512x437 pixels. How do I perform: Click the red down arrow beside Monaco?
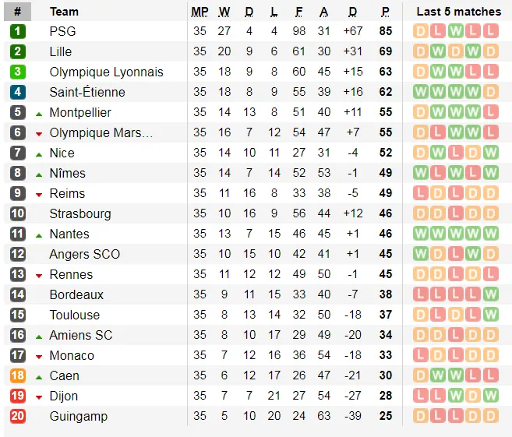coord(39,356)
